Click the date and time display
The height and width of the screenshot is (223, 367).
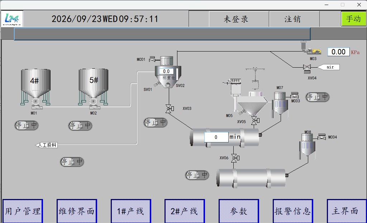pos(105,19)
